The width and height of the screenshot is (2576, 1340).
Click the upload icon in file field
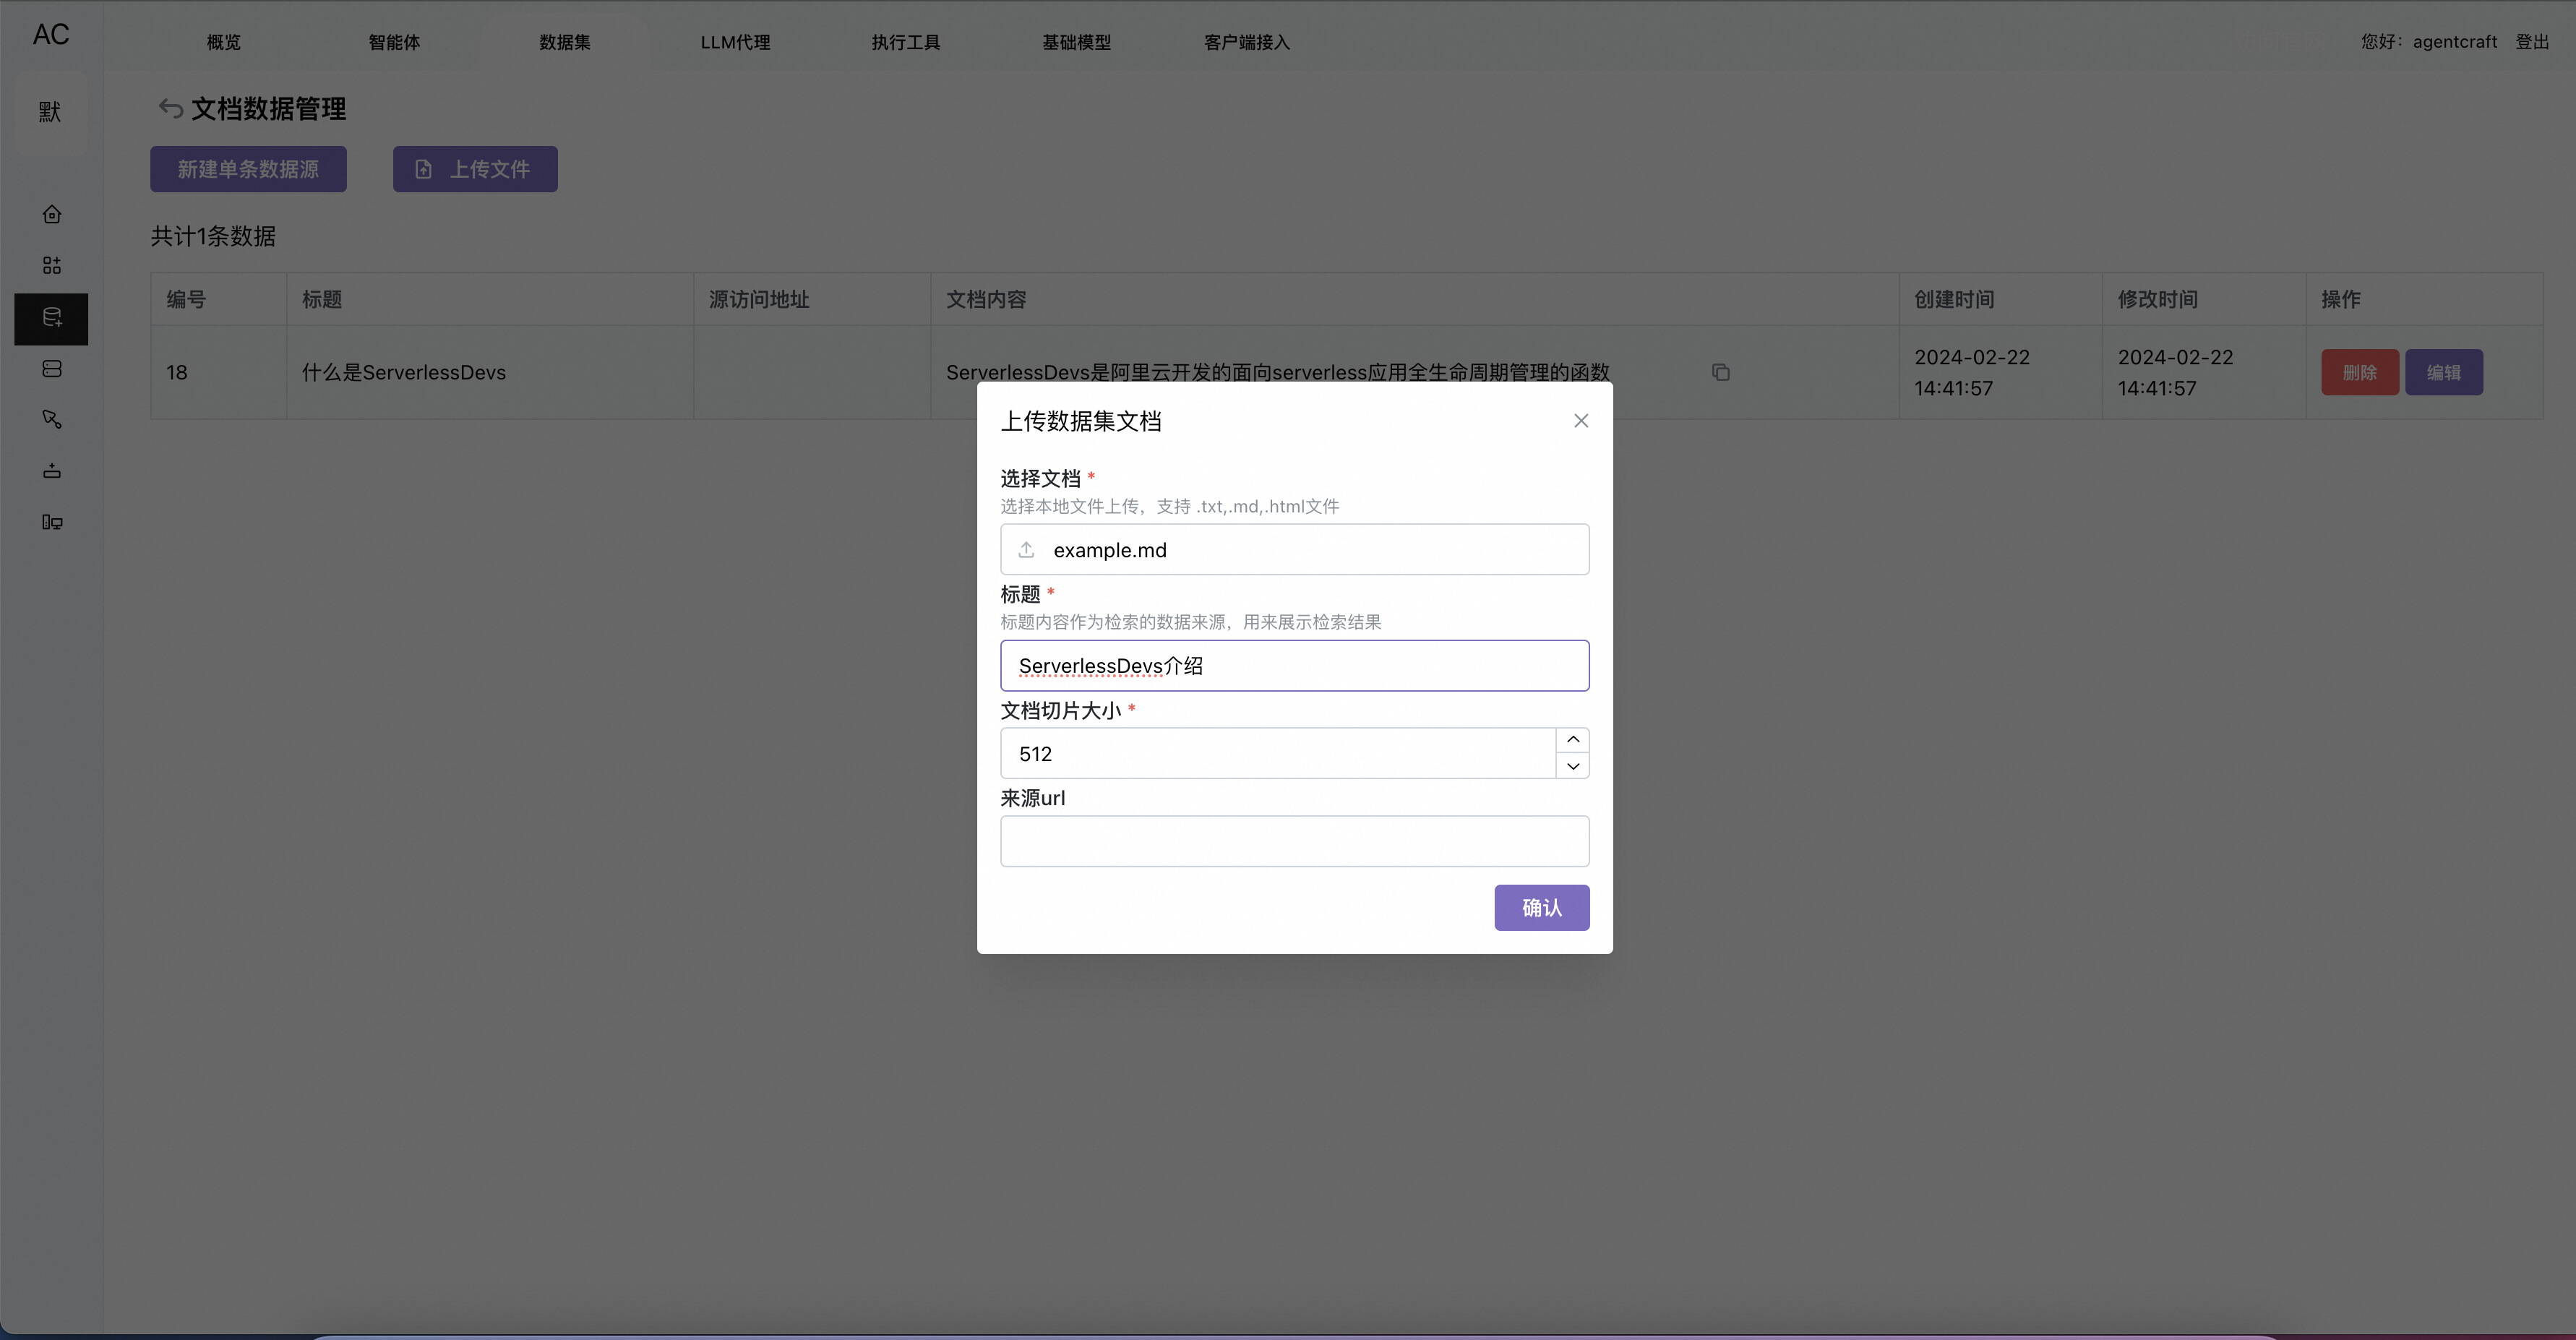tap(1026, 550)
